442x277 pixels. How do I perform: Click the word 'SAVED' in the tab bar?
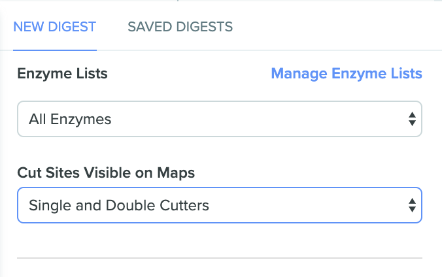click(x=149, y=27)
